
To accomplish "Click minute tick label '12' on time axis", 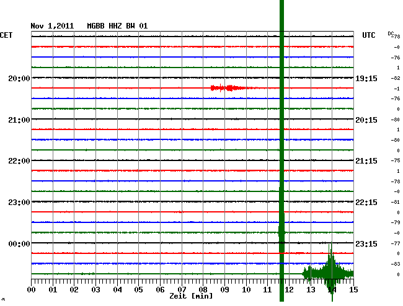I will point(289,290).
